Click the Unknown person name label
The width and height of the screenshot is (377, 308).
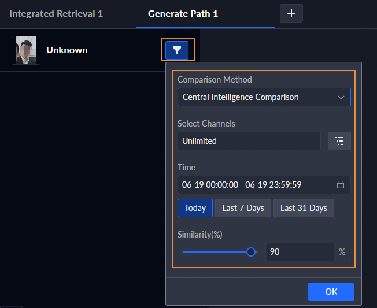point(67,50)
